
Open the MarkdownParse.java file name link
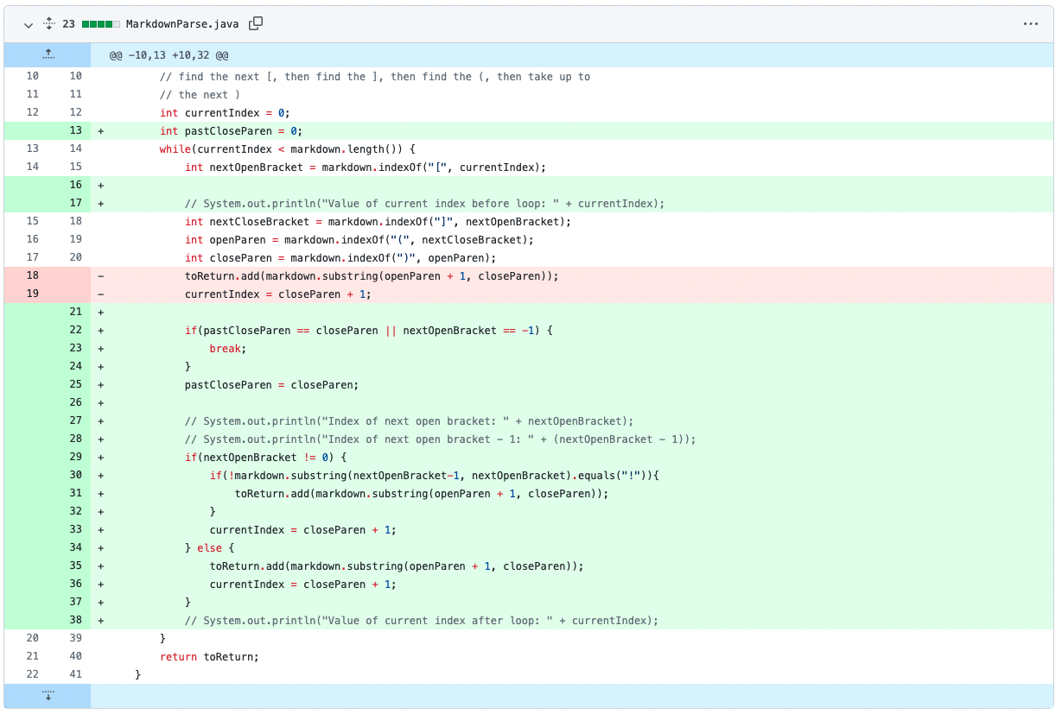tap(182, 24)
